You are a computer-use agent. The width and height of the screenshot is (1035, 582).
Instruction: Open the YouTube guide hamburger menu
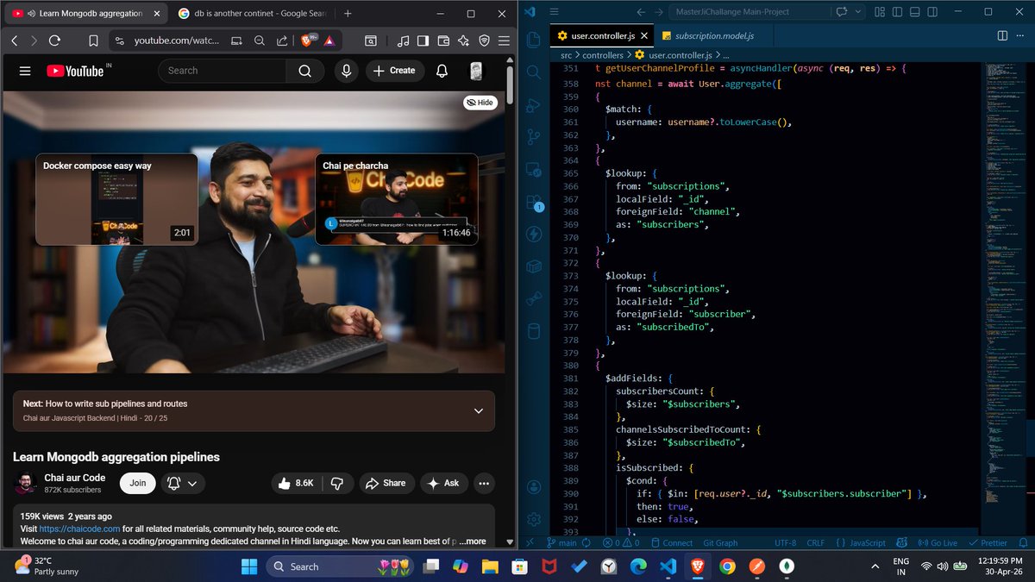(25, 71)
